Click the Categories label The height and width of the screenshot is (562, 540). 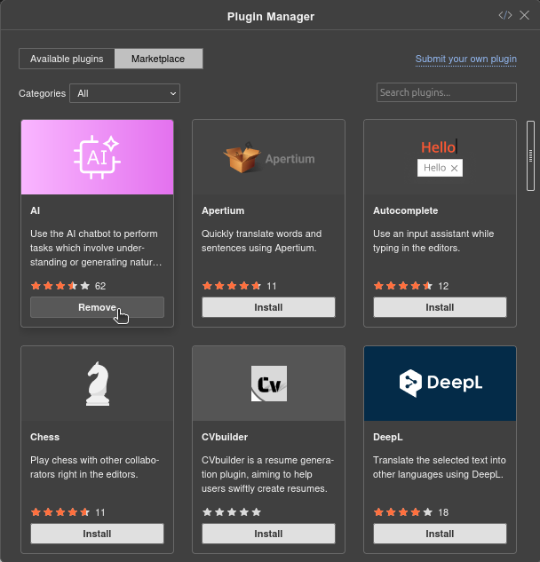click(42, 93)
